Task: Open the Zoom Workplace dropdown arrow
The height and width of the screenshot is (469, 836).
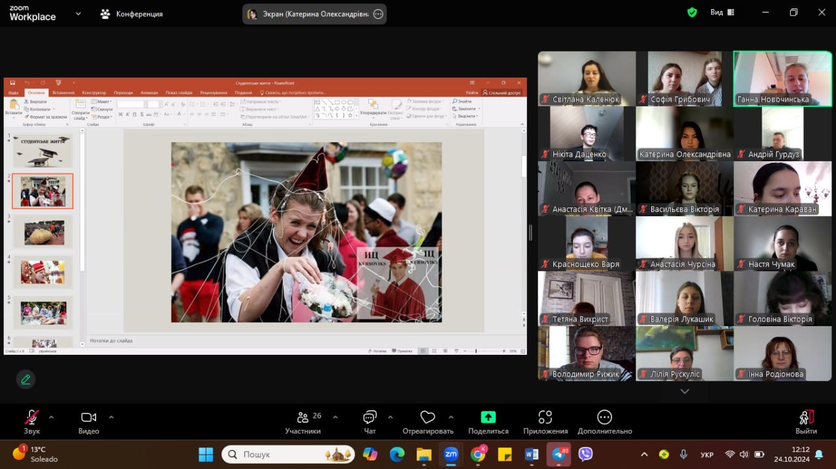Action: coord(78,13)
